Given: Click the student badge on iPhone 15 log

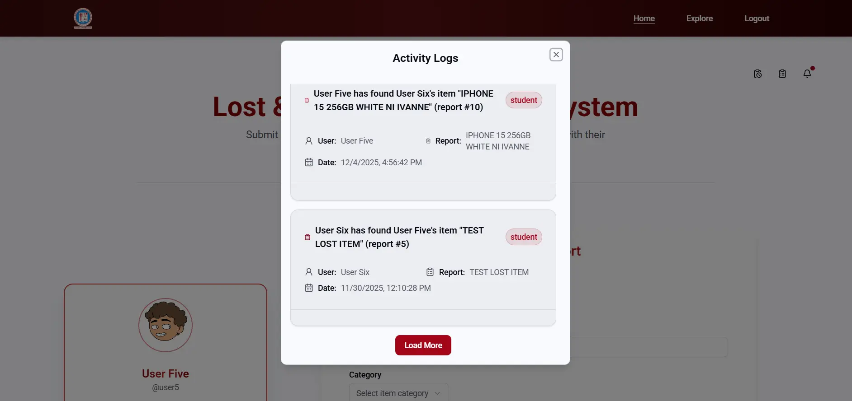Looking at the screenshot, I should pyautogui.click(x=524, y=100).
